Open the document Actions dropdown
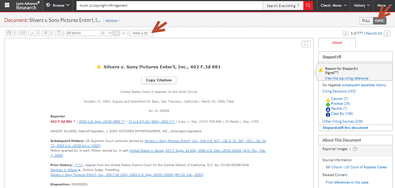This screenshot has width=395, height=188. click(x=113, y=21)
